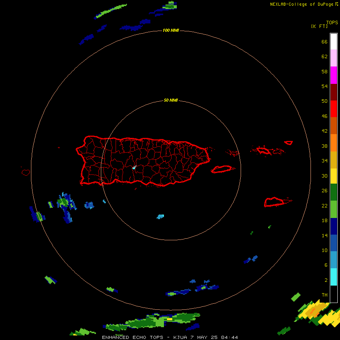This screenshot has height=340, width=340.
Task: Click the 7 MAY 25 date text
Action: point(204,337)
